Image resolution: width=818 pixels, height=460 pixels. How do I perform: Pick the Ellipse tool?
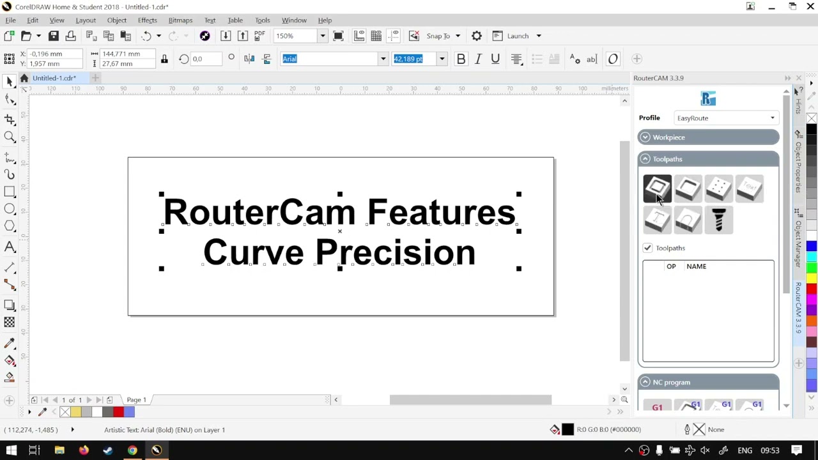(10, 209)
